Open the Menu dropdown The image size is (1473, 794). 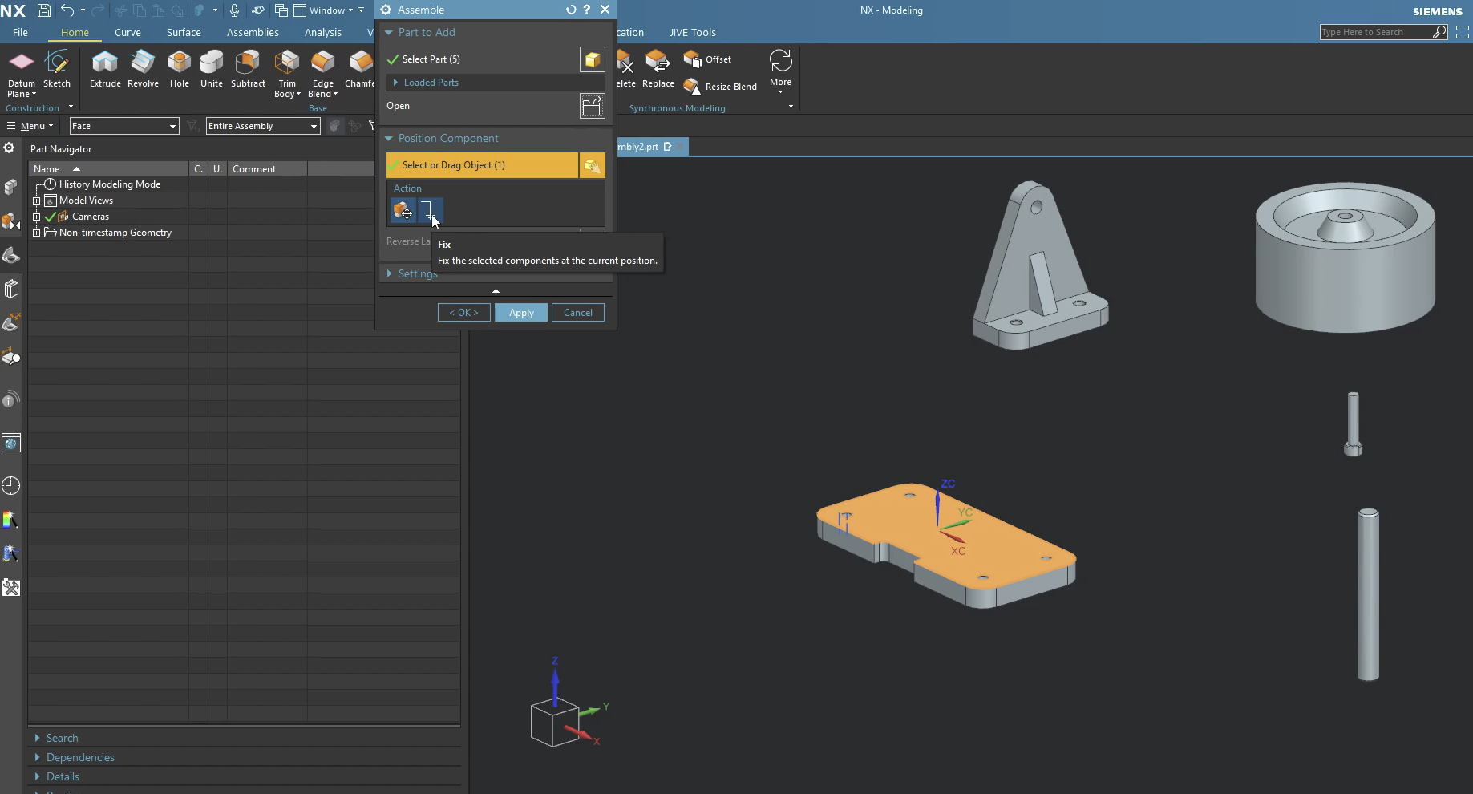click(x=30, y=126)
